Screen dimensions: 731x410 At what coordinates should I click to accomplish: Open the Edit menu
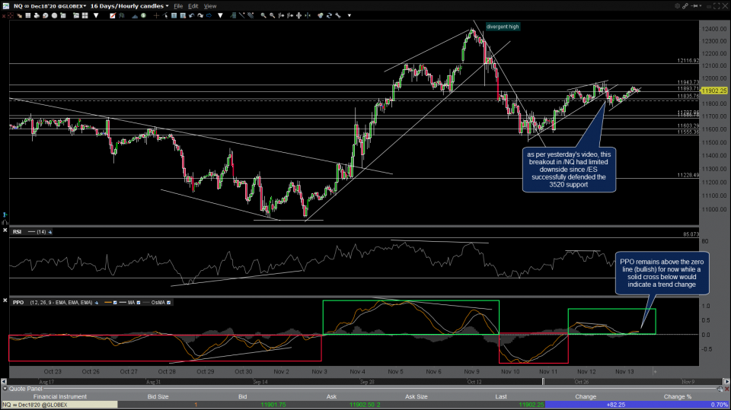pyautogui.click(x=193, y=6)
